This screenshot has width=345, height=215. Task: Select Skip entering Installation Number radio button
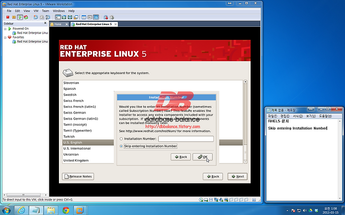(x=121, y=146)
